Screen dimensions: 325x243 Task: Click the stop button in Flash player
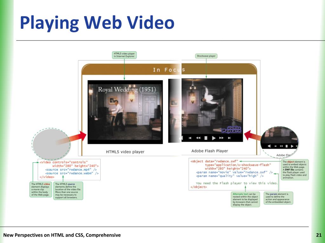click(x=206, y=138)
